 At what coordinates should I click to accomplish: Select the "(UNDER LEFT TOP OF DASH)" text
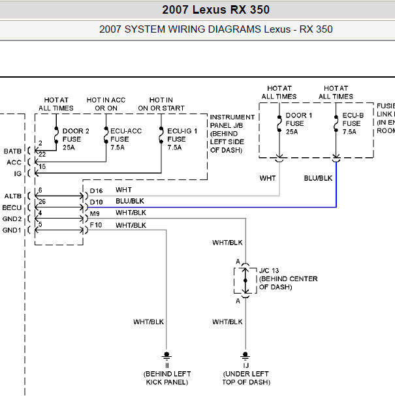point(246,378)
